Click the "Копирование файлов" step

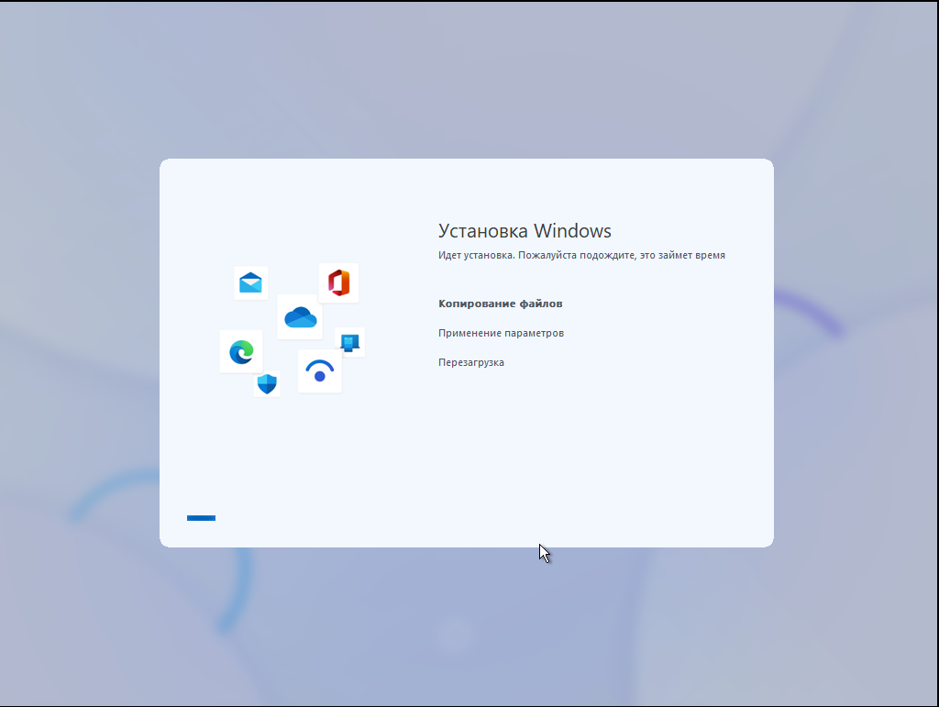(x=500, y=304)
